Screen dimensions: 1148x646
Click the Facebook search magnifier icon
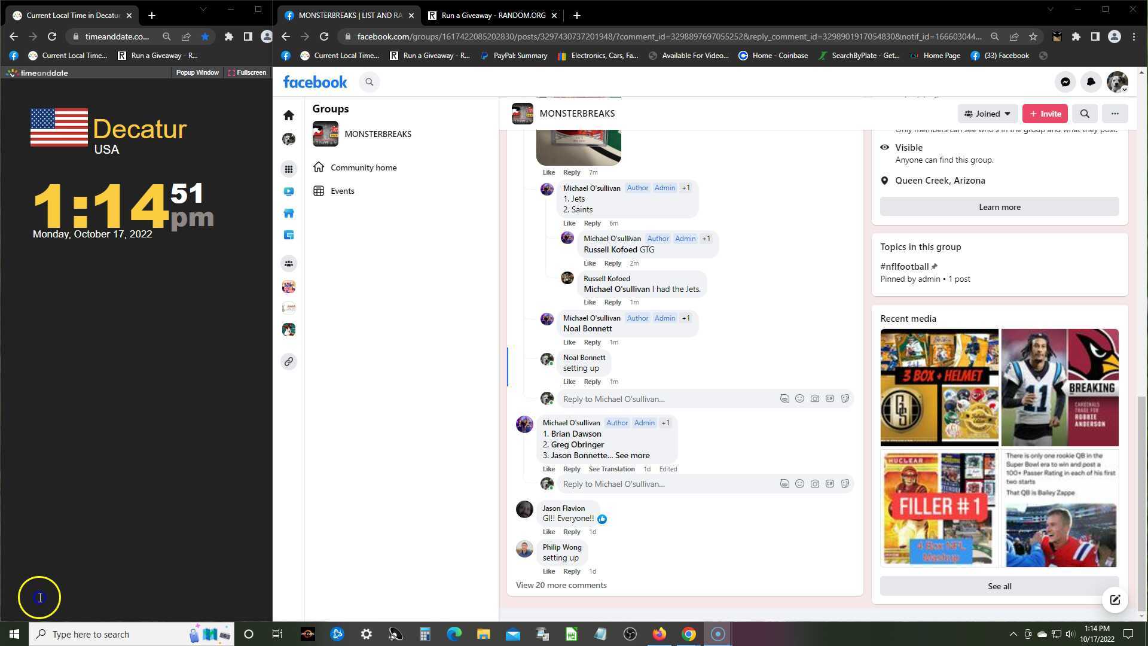click(x=369, y=82)
